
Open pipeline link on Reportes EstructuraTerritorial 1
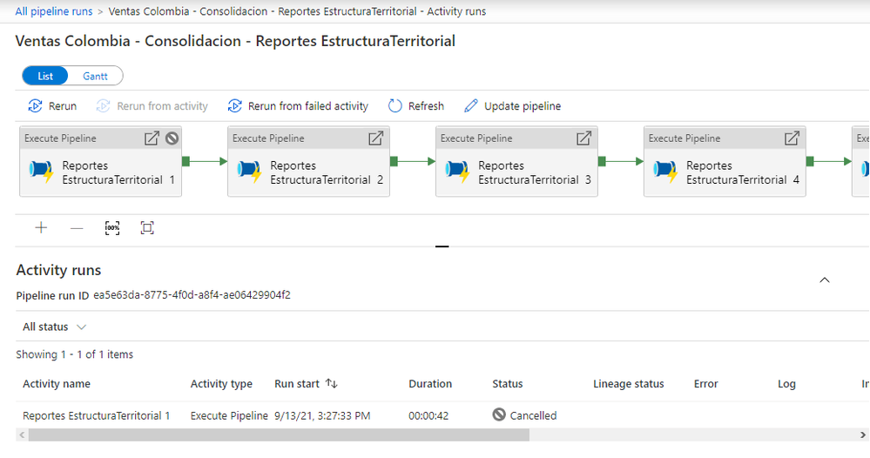(152, 138)
